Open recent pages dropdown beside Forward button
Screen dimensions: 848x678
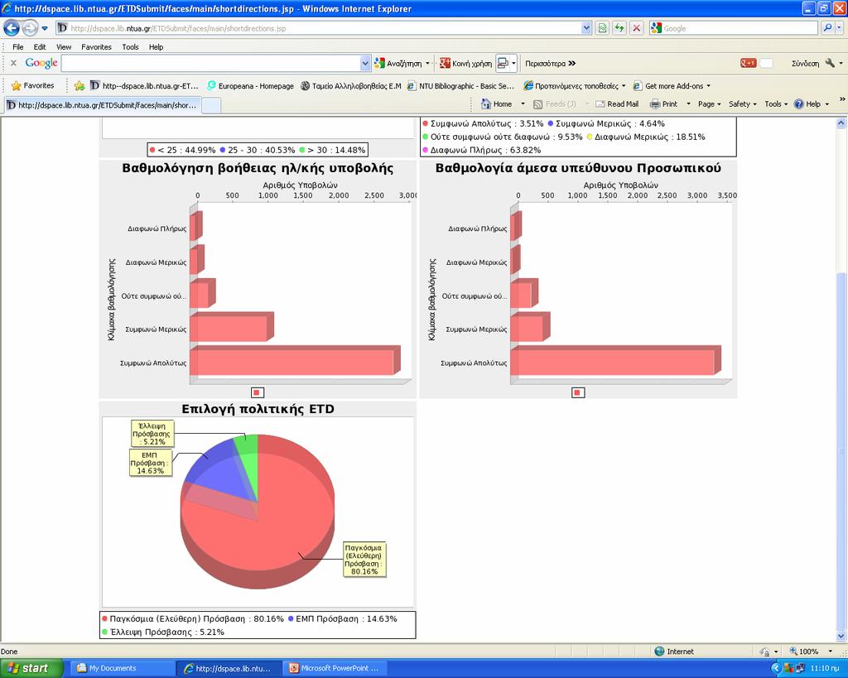(x=45, y=28)
